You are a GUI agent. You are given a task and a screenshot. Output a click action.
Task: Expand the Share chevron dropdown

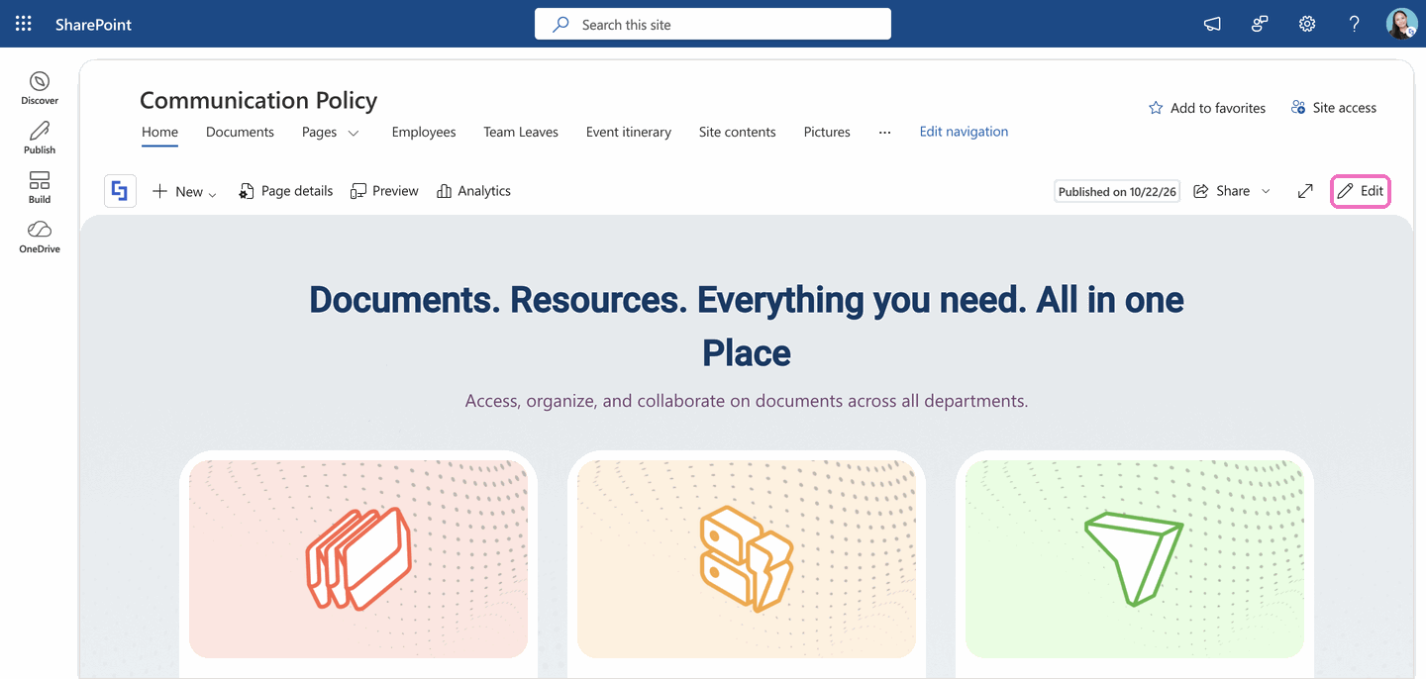point(1266,191)
